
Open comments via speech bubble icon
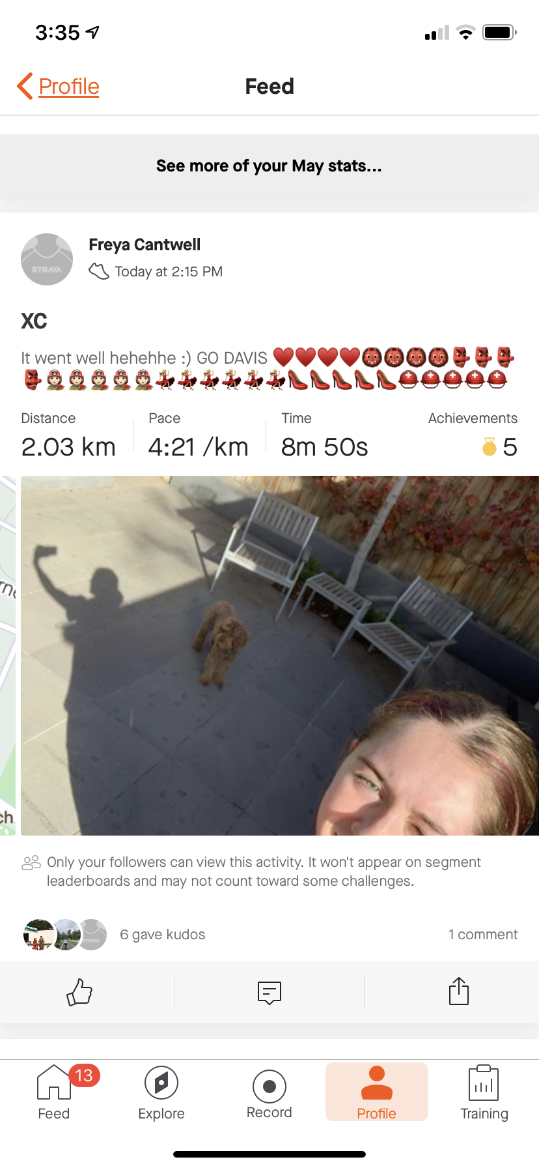pyautogui.click(x=269, y=992)
